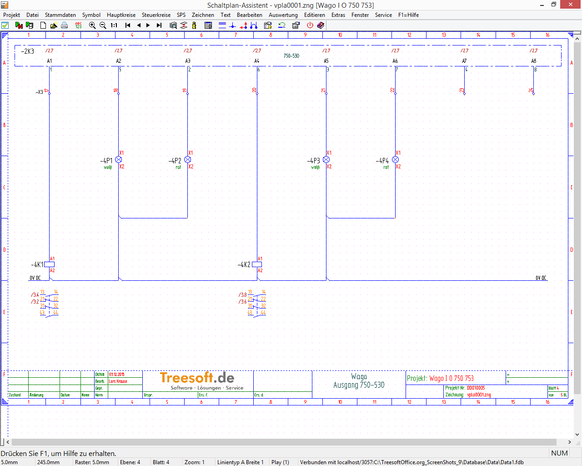
Task: Expand the Extras menu
Action: (338, 15)
